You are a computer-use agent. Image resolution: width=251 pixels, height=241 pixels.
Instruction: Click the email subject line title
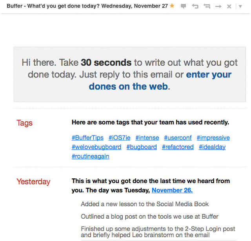click(x=87, y=6)
